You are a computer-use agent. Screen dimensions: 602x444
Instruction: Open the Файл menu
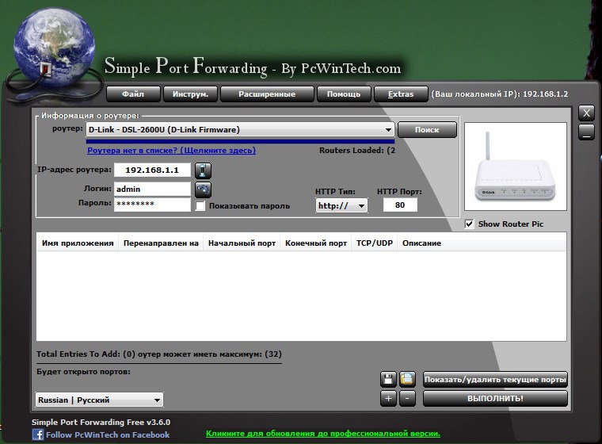coord(133,94)
